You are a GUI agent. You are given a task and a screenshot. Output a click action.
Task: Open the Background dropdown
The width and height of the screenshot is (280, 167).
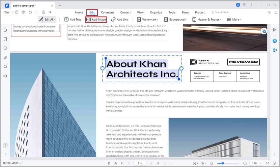pos(175,19)
